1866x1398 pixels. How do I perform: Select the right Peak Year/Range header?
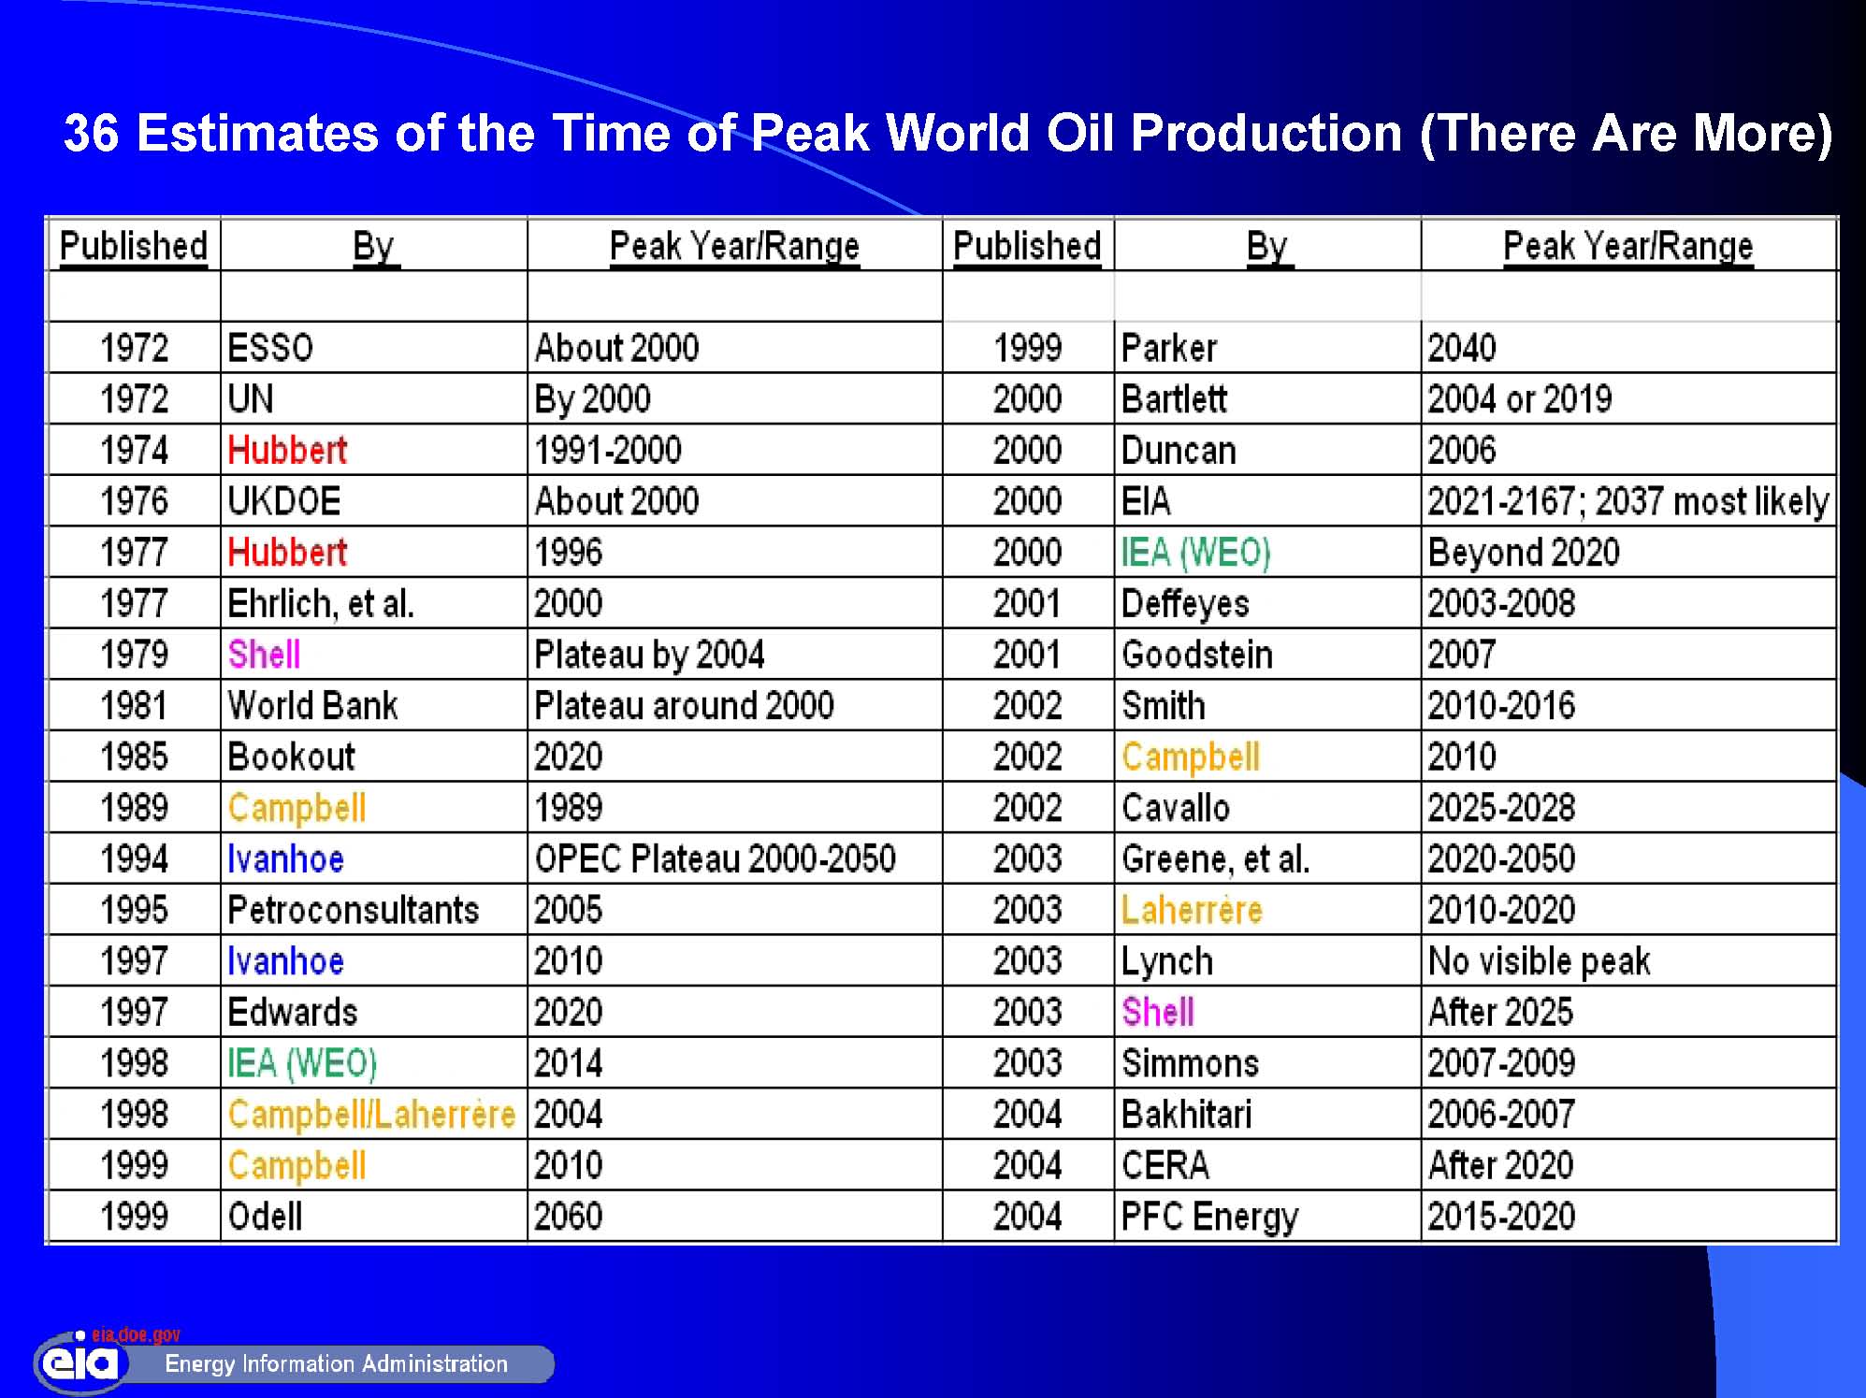[1627, 246]
